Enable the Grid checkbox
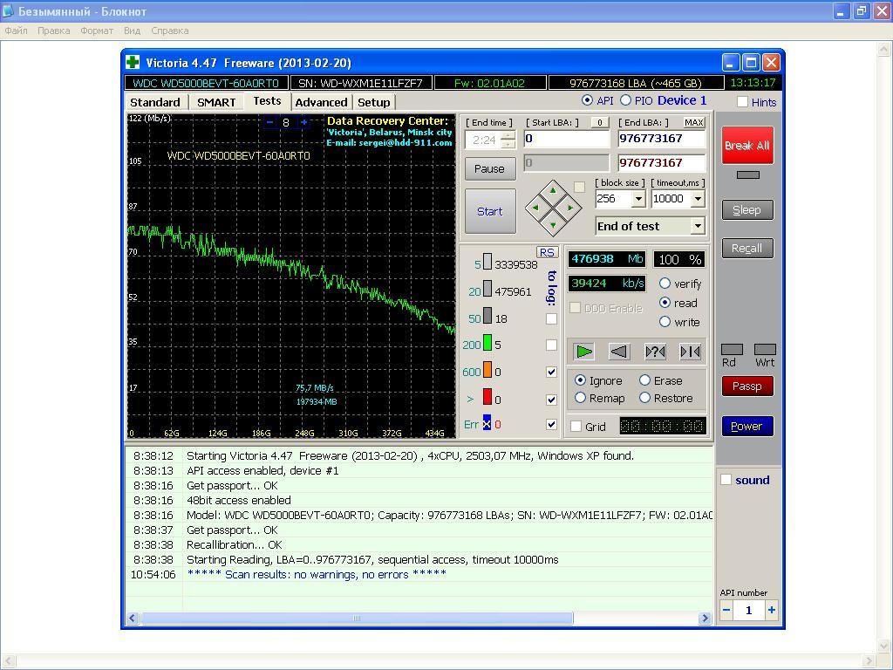 pos(576,427)
